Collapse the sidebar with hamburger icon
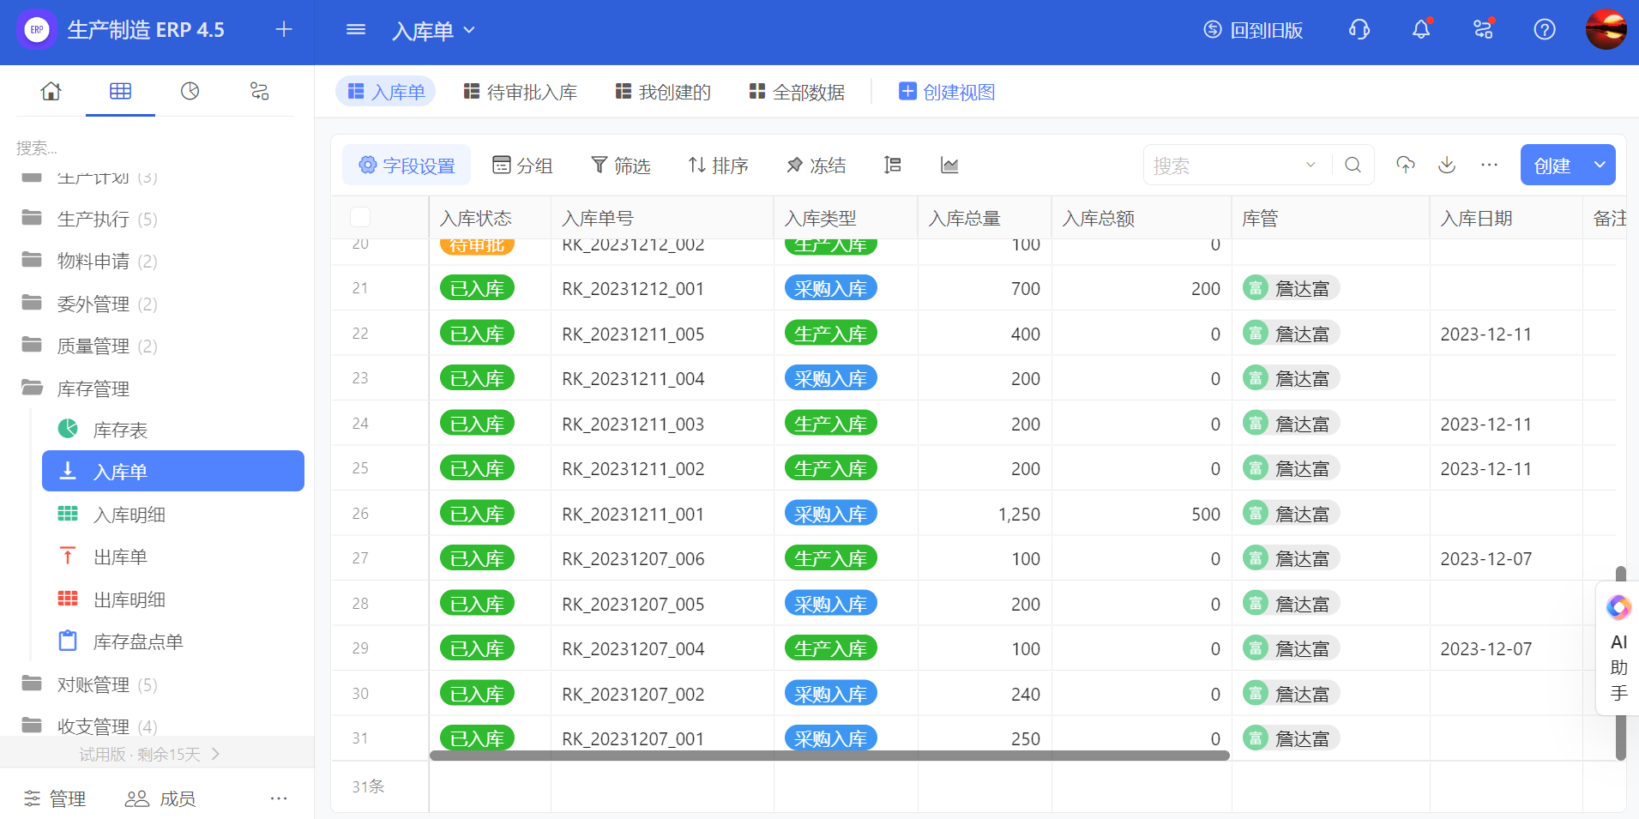The image size is (1639, 819). pyautogui.click(x=355, y=30)
